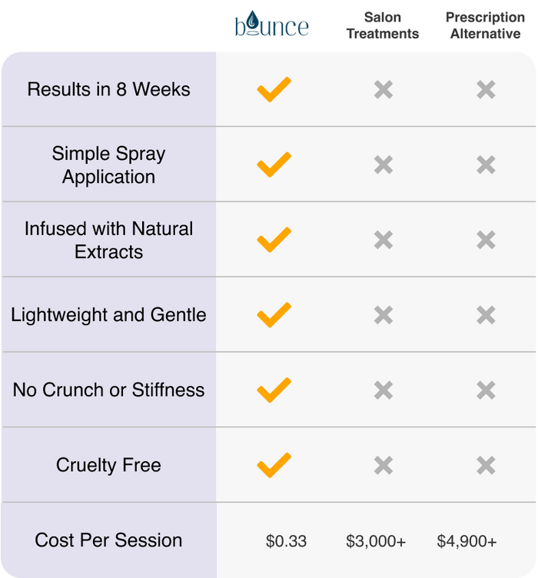Select the Salon Treatments column header

(x=383, y=25)
